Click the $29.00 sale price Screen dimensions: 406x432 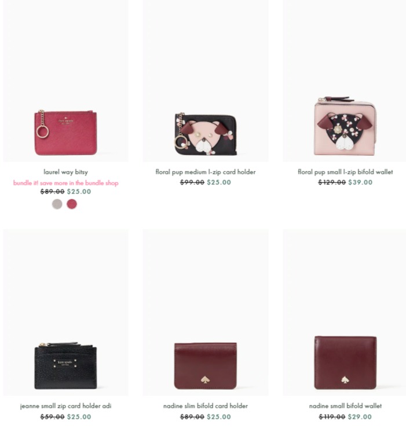pos(360,417)
